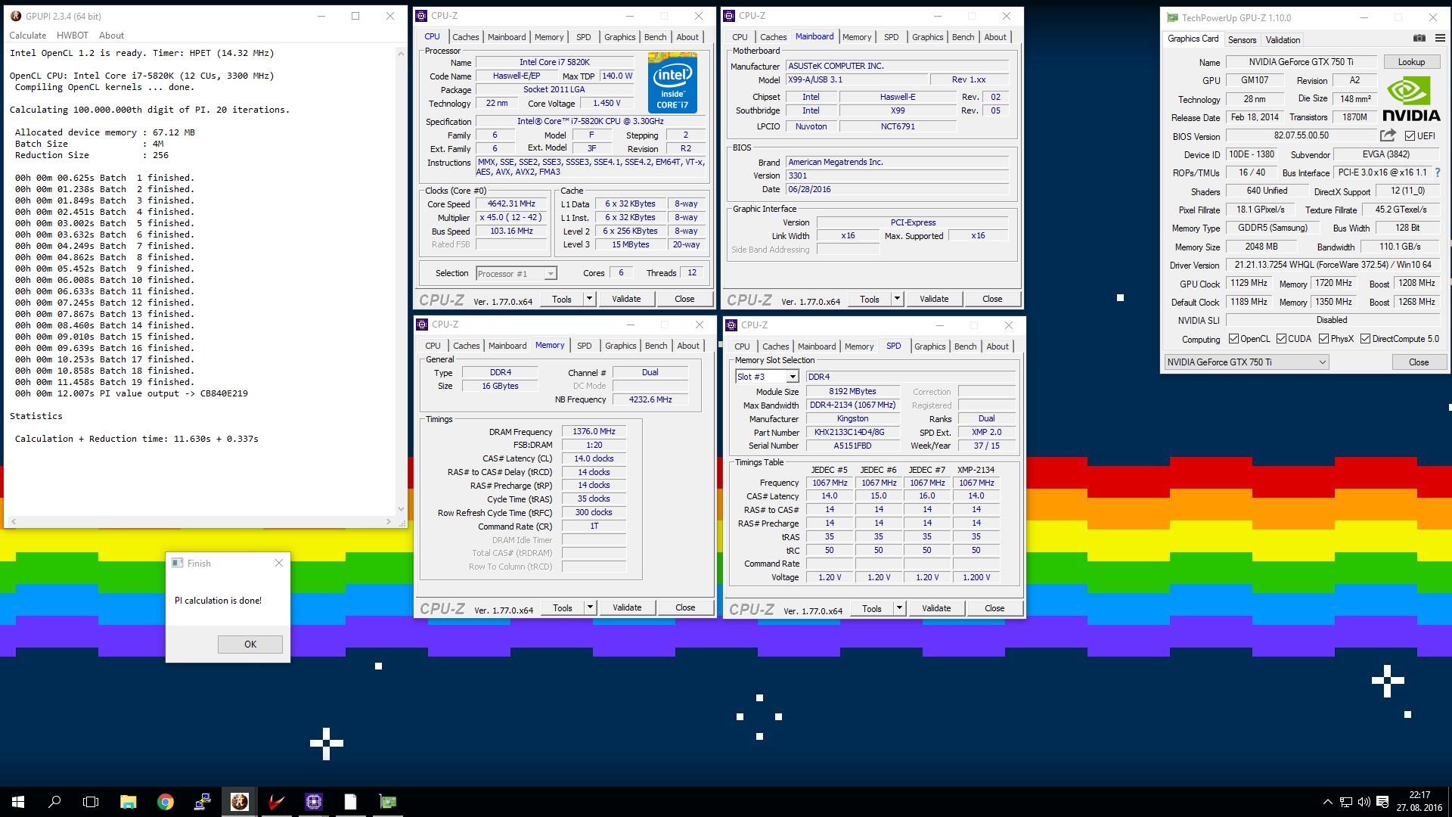Open the Calculate menu in GPUPI
1452x817 pixels.
pos(27,36)
